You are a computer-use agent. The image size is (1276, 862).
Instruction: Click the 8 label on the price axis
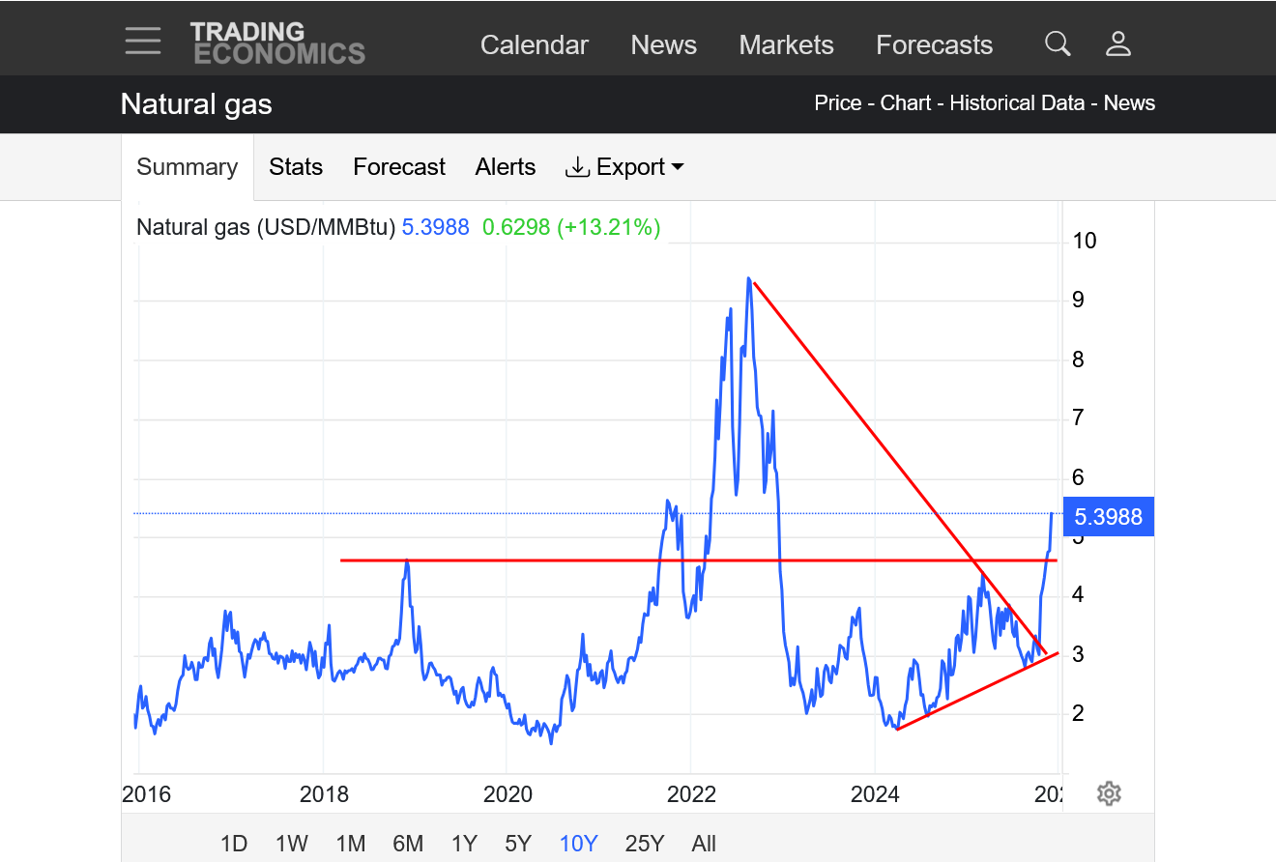click(1078, 359)
